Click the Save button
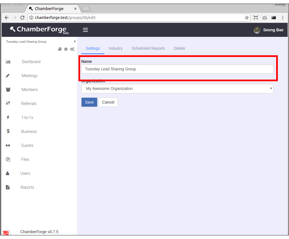289x239 pixels. [89, 102]
